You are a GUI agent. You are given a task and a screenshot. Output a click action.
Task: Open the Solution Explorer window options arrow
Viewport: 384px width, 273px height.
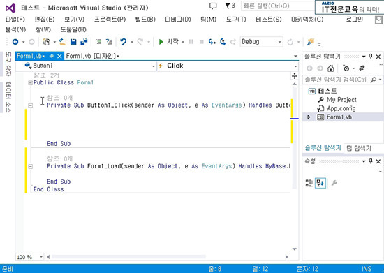pyautogui.click(x=364, y=57)
